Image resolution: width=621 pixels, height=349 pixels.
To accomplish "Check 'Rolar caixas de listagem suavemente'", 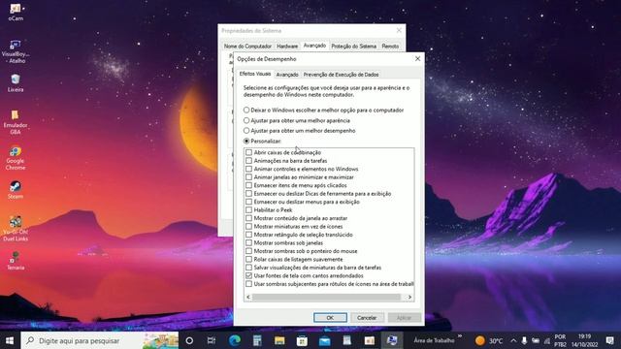I will (248, 259).
